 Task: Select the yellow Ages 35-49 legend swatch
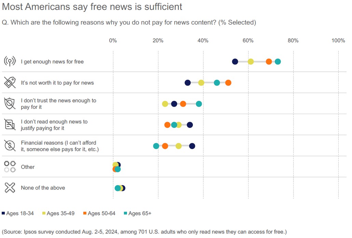click(43, 213)
